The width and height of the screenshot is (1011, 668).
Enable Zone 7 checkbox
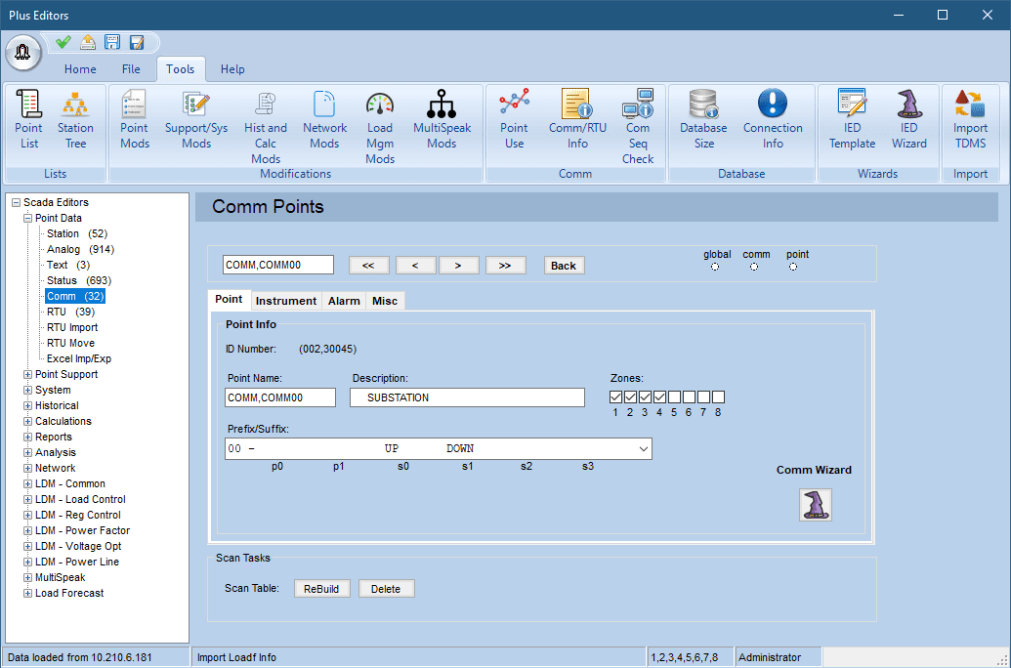pyautogui.click(x=703, y=397)
